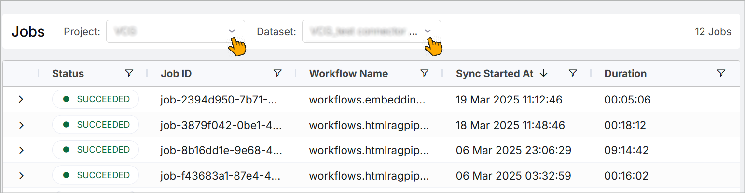Select job ID job-3879f042-0be1

click(221, 125)
